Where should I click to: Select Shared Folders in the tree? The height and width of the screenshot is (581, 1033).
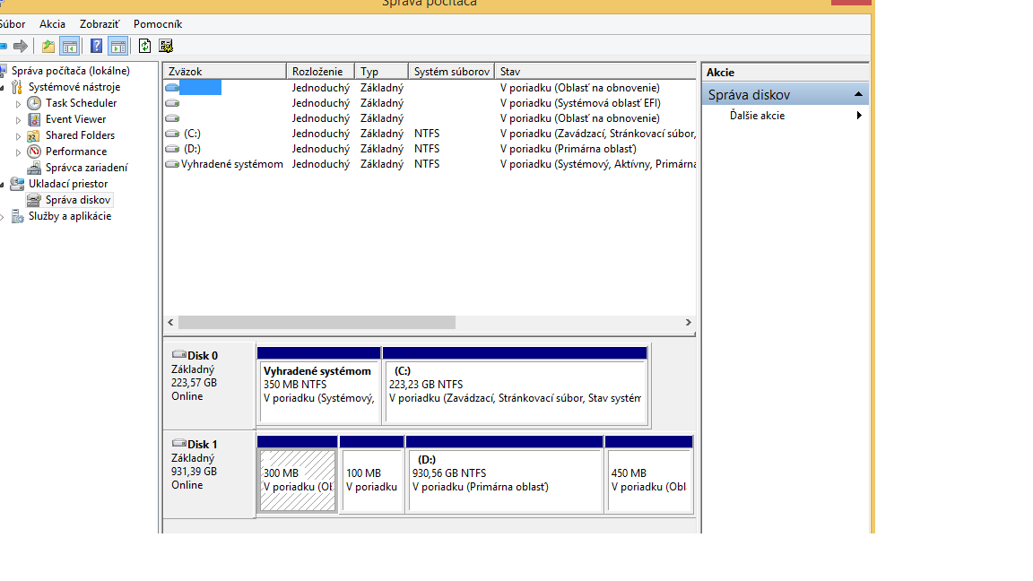[x=80, y=135]
